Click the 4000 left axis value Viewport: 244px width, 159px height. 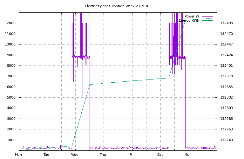point(11,108)
